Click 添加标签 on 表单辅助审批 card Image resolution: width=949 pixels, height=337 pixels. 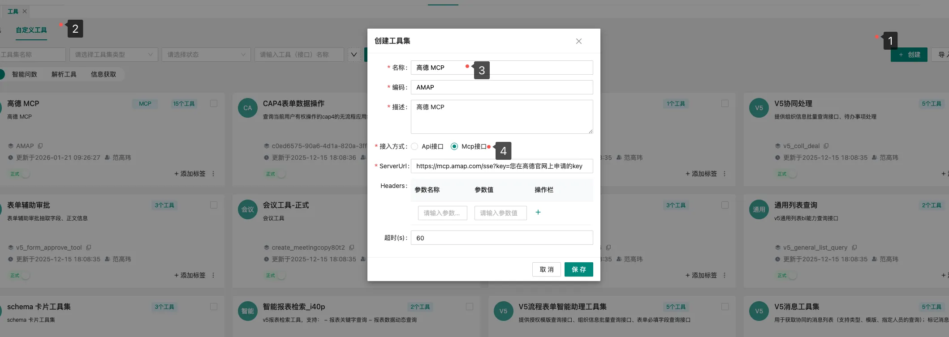(x=190, y=275)
